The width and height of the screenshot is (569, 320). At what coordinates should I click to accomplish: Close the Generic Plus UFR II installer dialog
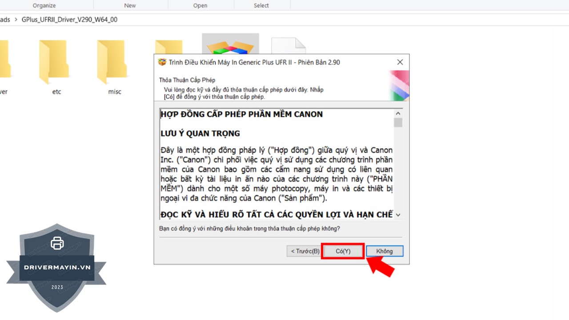(x=400, y=62)
